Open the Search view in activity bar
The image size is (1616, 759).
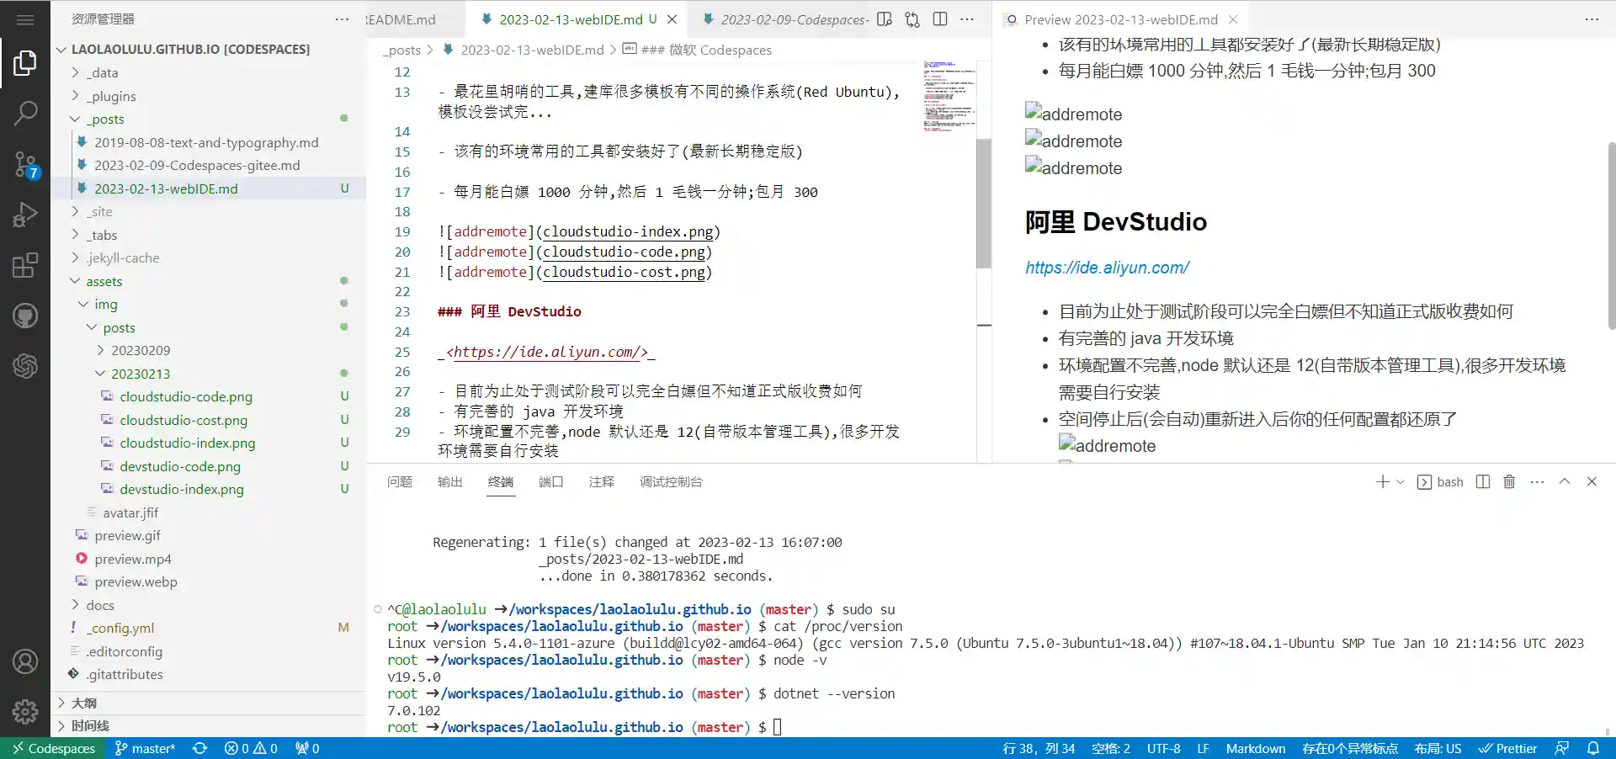[25, 112]
